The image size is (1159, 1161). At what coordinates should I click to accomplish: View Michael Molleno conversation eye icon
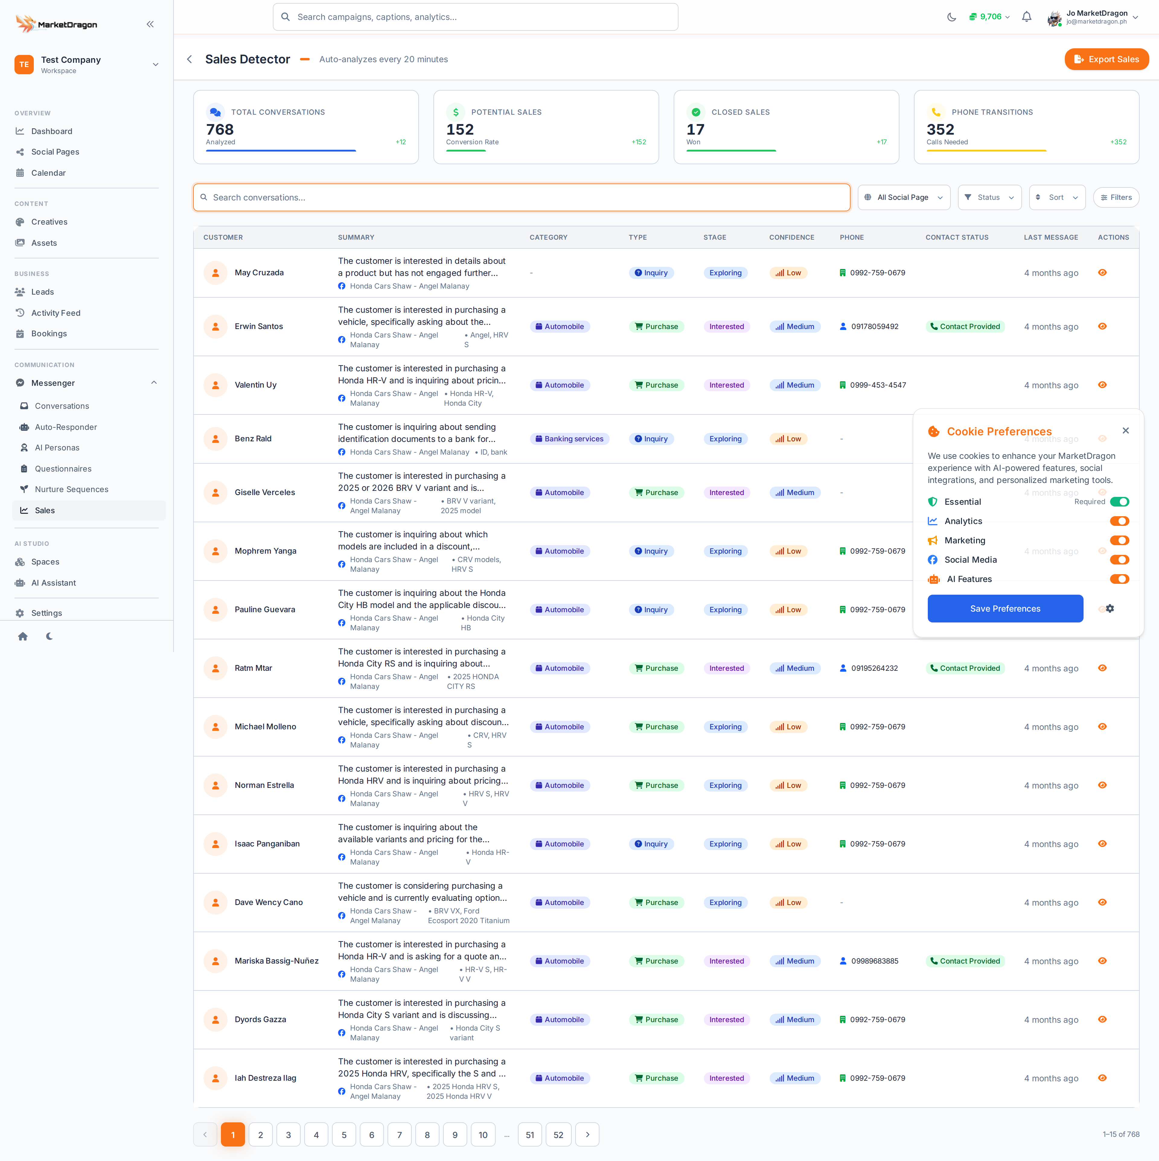[1102, 727]
